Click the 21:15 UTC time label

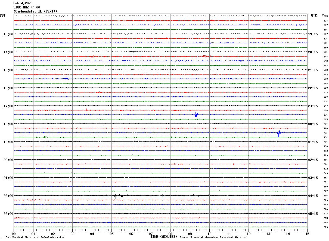tap(313, 70)
